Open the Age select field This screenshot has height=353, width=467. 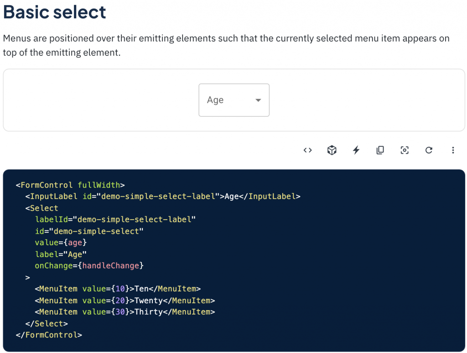[x=226, y=100]
